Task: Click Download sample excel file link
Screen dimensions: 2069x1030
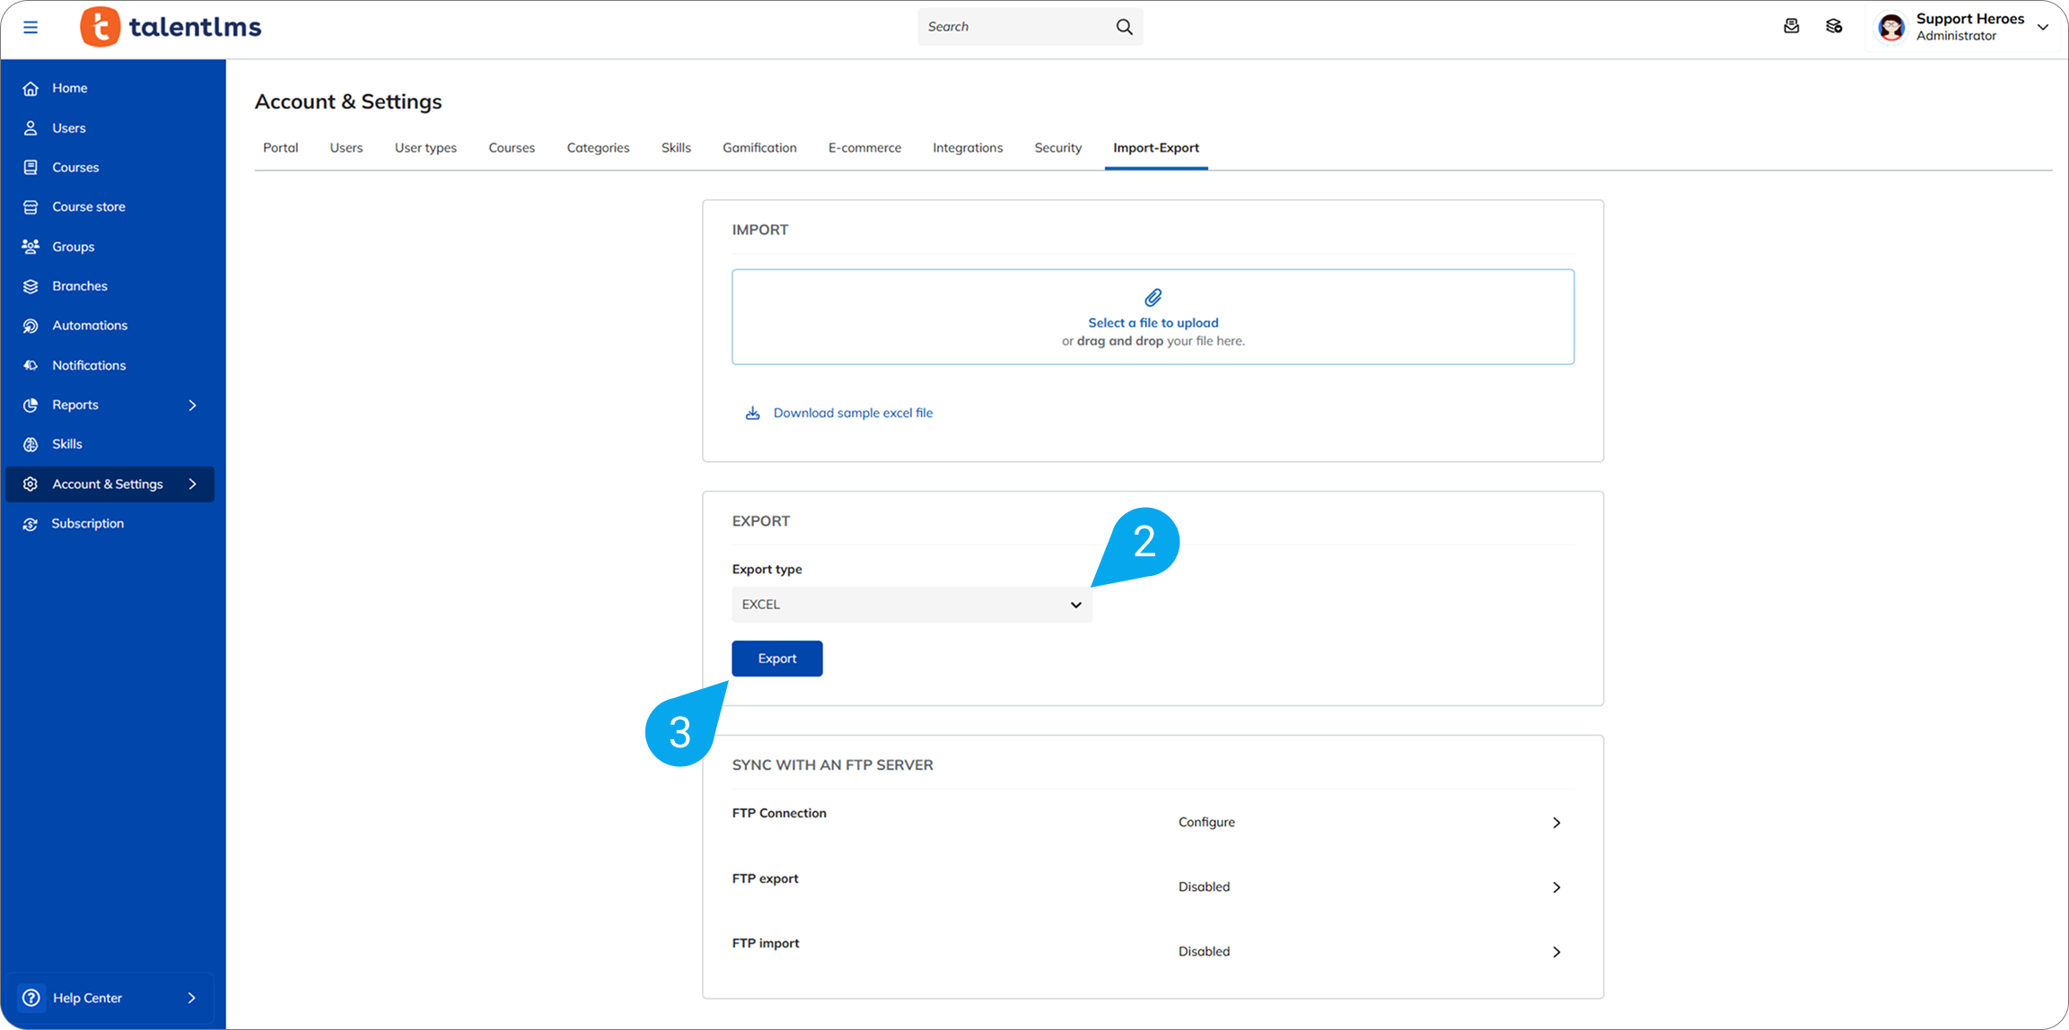Action: 852,413
